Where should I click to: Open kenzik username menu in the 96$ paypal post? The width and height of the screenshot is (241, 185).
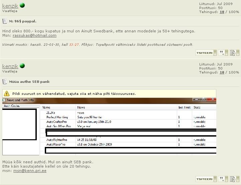[10, 5]
